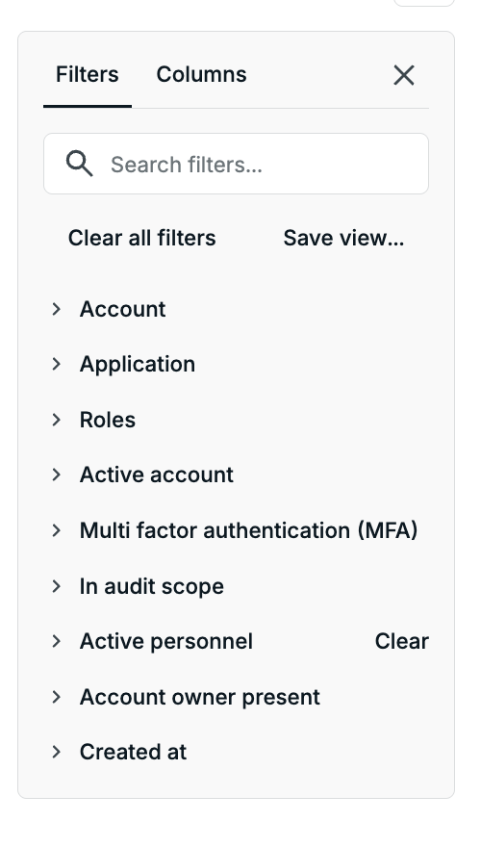Click the chevron icon next to Active account
Image resolution: width=481 pixels, height=847 pixels.
coord(56,475)
